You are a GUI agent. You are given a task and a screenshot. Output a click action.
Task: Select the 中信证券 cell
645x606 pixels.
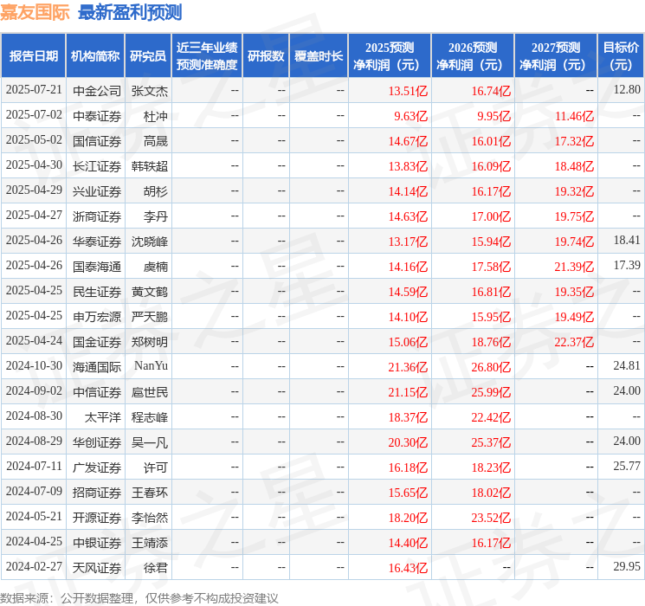[x=97, y=392]
